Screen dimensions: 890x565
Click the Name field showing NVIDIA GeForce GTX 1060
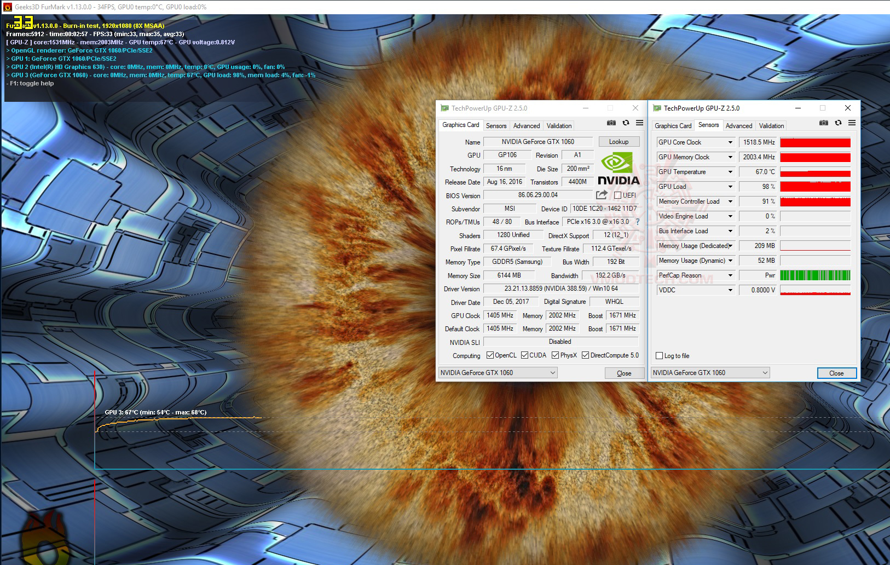[538, 142]
